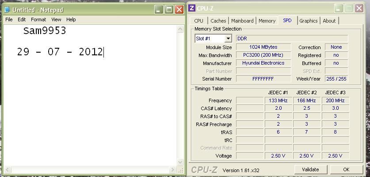370x177 pixels.
Task: Click the Week/Year value 255 / 255
Action: click(336, 79)
